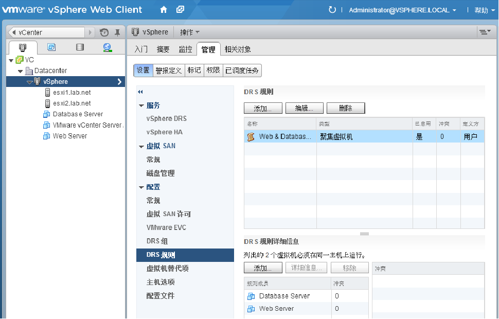Open vSphere DRS settings

[x=167, y=119]
